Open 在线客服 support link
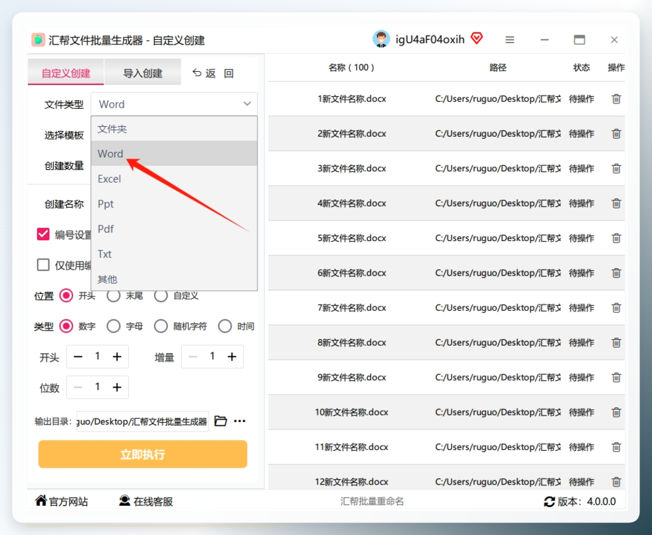Screen dimensions: 652x535 [145, 501]
